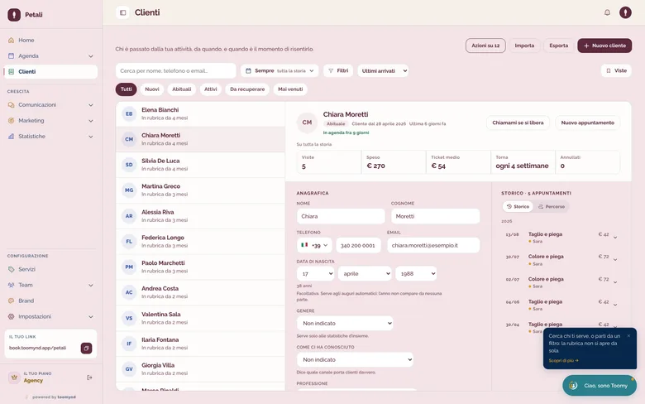Open the +39 country code dropdown
The height and width of the screenshot is (404, 645).
pos(314,245)
